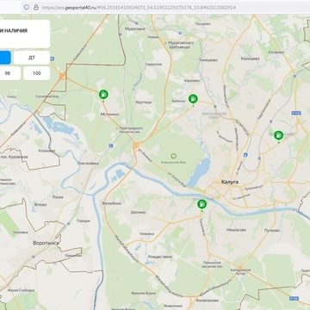Click the blue station icon north of Калуга label

coord(245,155)
